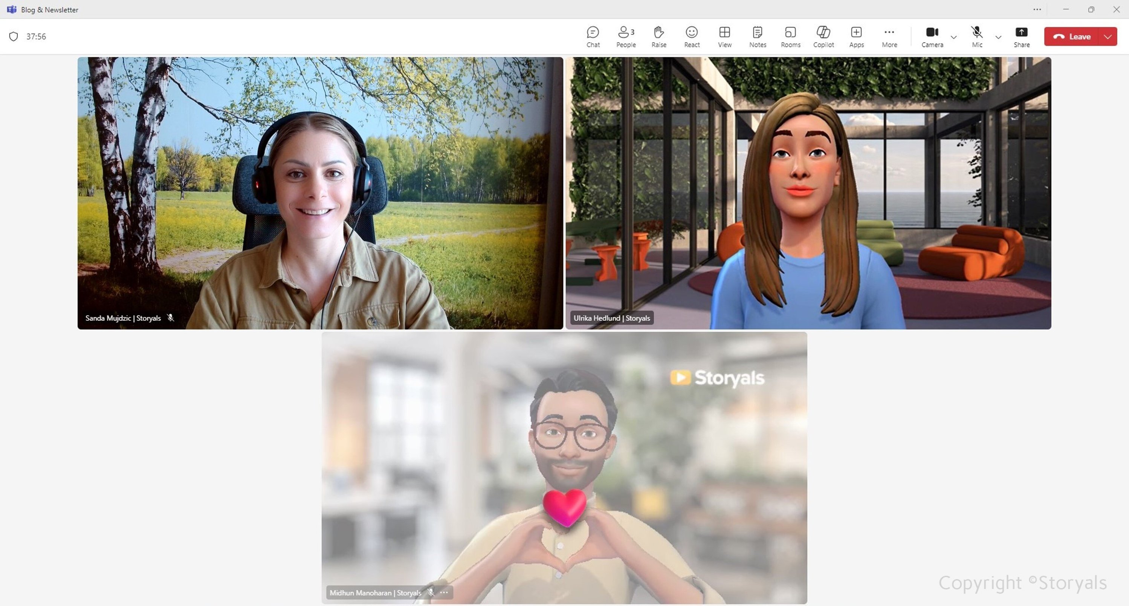Launch Copilot for this meeting
1129x606 pixels.
coord(823,36)
